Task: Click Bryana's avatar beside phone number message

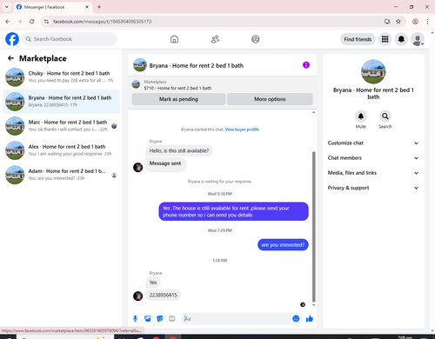Action: click(137, 296)
